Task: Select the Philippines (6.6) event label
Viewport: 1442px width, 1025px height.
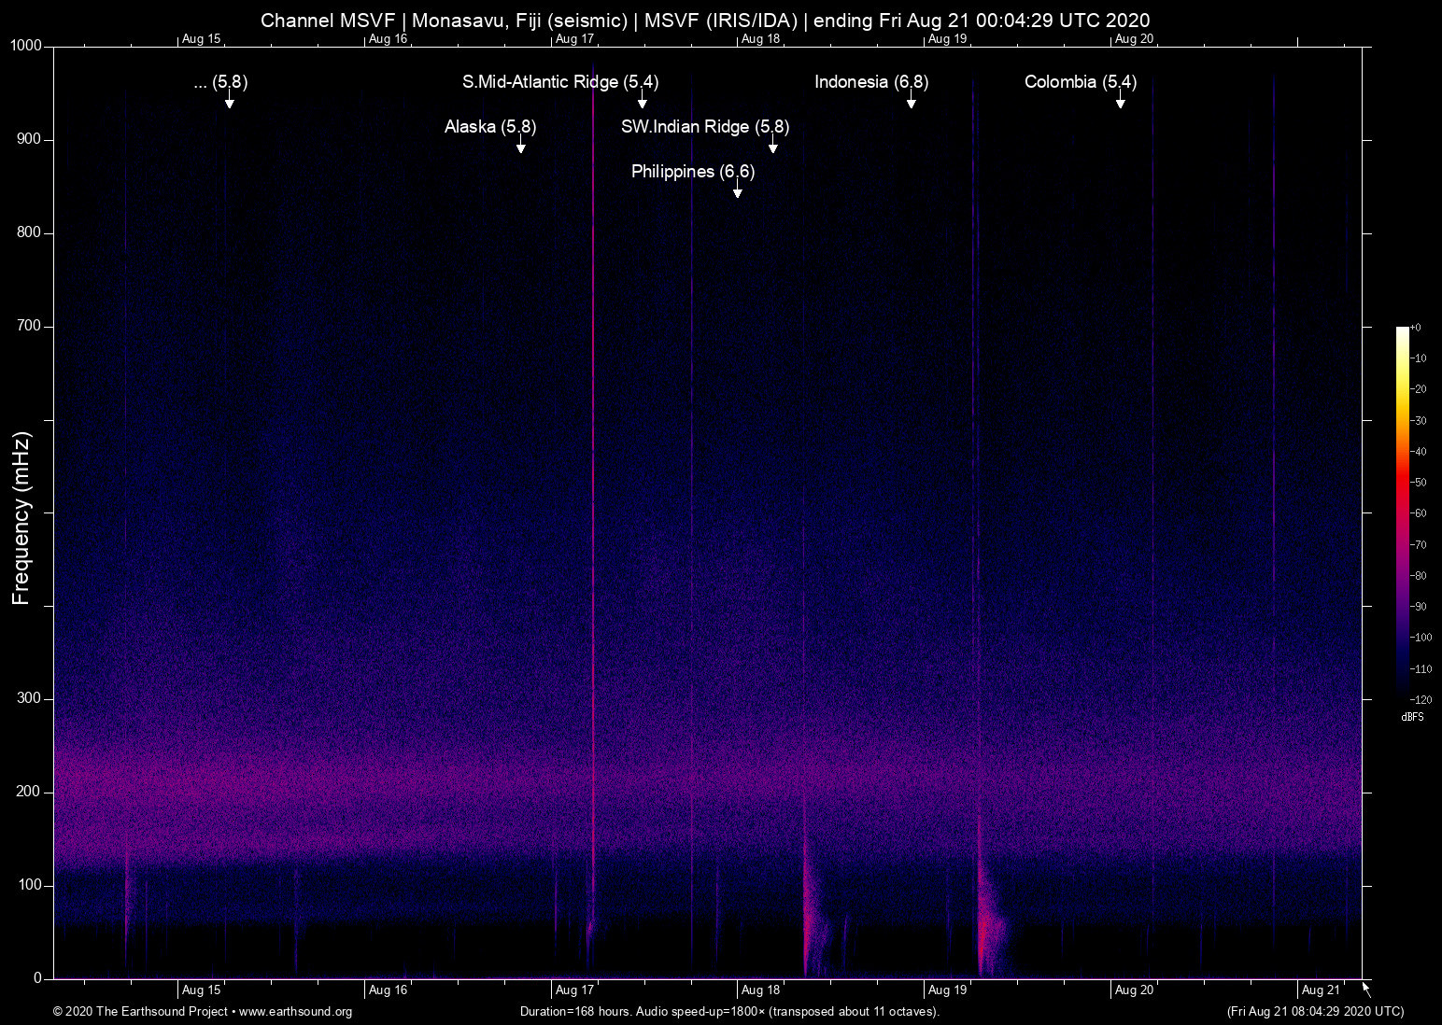Action: [x=692, y=172]
